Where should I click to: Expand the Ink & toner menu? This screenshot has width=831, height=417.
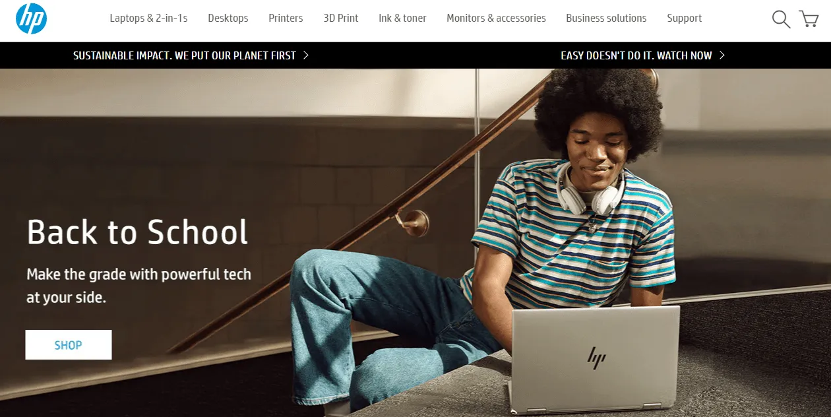pos(402,18)
